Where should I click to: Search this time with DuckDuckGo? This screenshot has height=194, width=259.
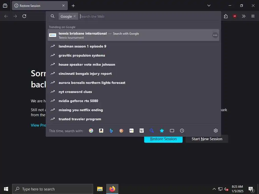pos(121,131)
